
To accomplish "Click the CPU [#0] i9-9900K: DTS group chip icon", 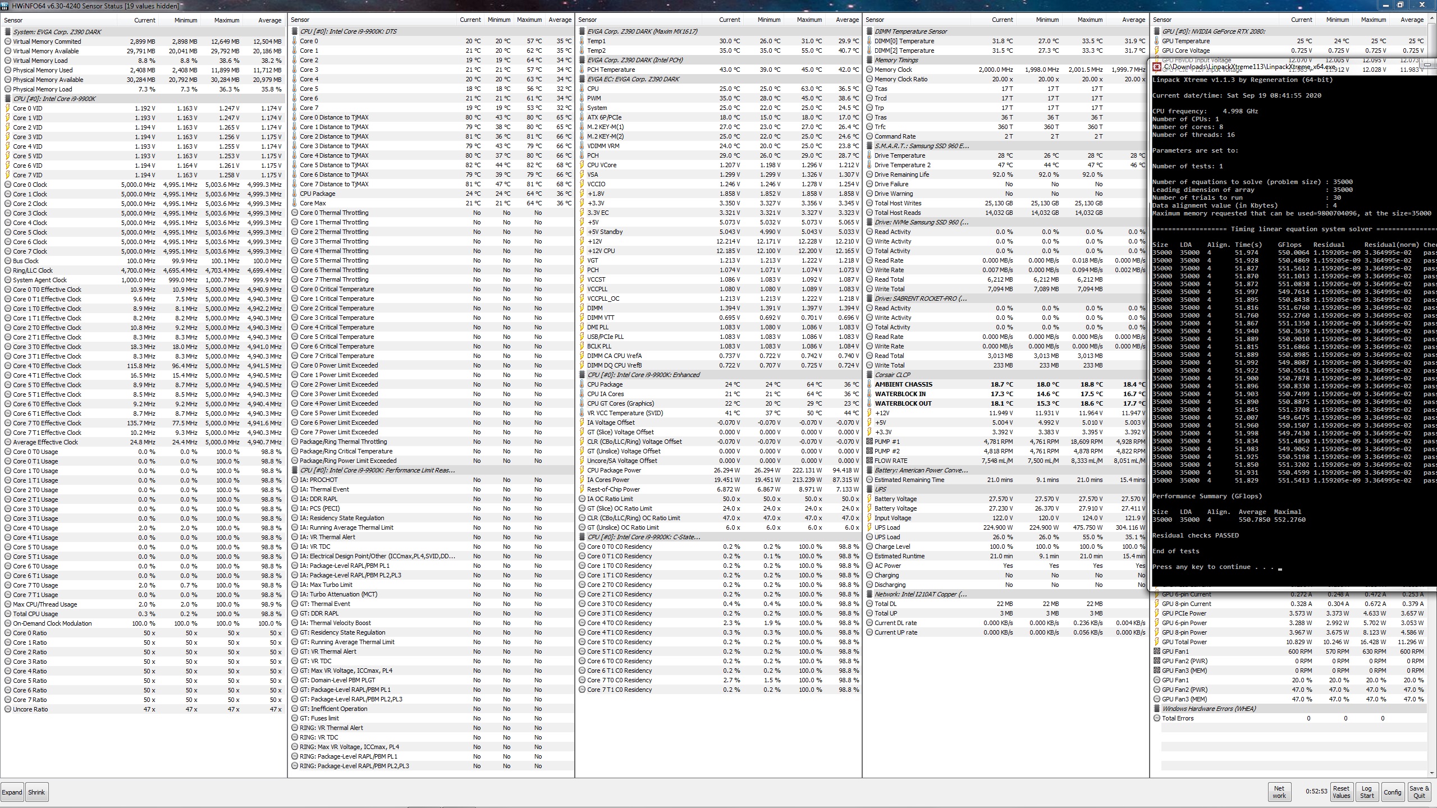I will coord(295,31).
